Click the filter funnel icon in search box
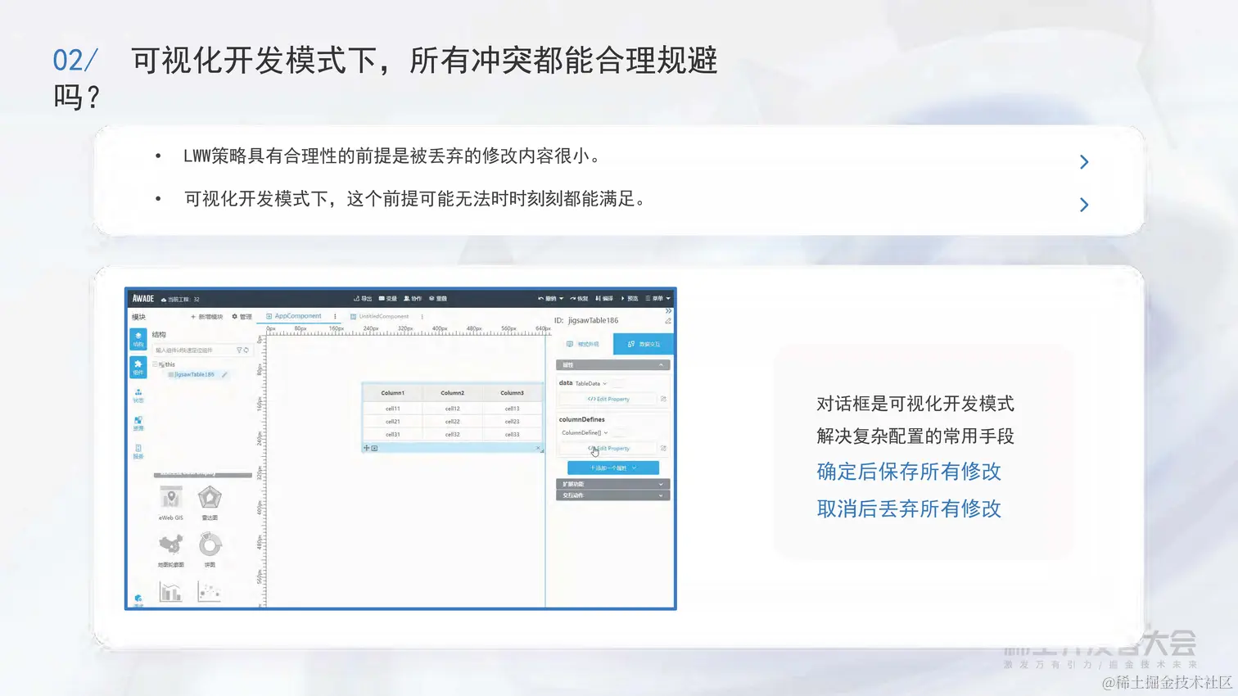 (x=239, y=350)
